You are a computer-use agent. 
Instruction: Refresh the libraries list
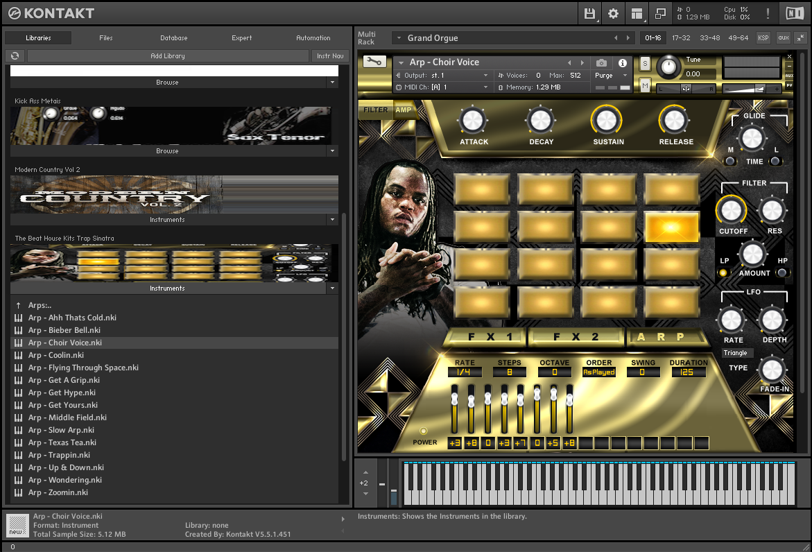[15, 56]
